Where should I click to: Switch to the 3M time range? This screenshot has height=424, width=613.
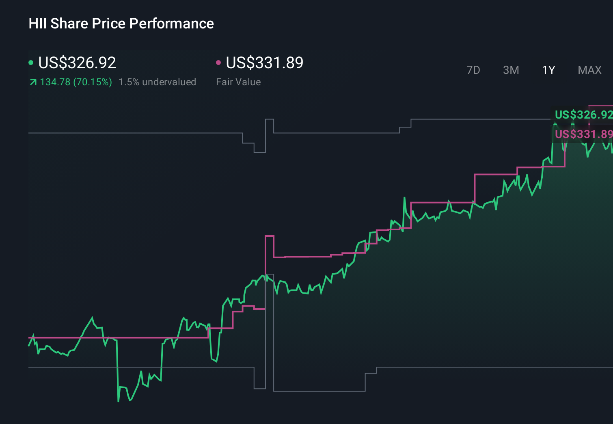[x=511, y=70]
